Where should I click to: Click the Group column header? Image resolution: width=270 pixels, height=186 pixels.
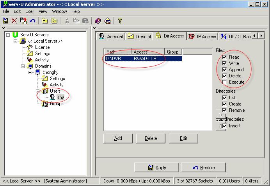(173, 52)
